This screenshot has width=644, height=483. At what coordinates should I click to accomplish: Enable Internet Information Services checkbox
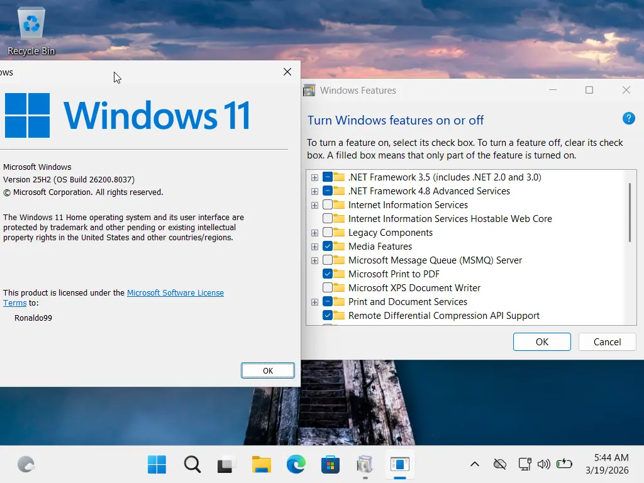(327, 204)
